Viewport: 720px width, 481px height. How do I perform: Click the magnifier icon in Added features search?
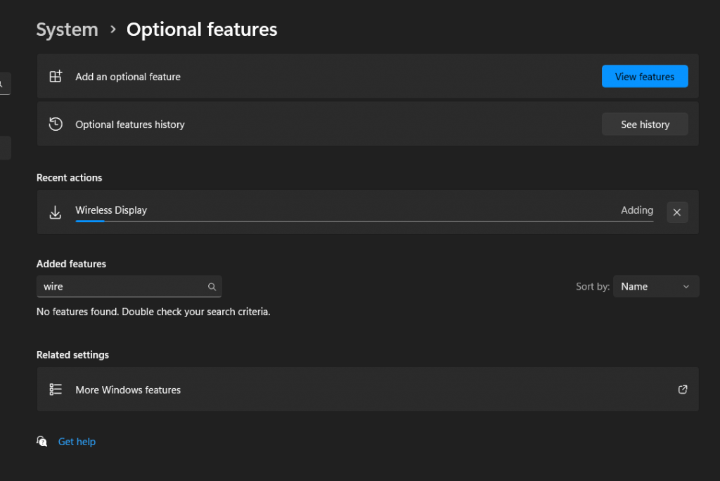point(212,287)
